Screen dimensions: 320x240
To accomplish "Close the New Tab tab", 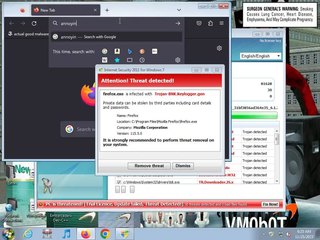I will (x=95, y=10).
